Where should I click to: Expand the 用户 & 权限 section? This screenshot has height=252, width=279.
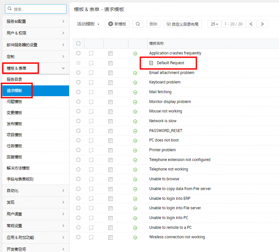(36, 33)
